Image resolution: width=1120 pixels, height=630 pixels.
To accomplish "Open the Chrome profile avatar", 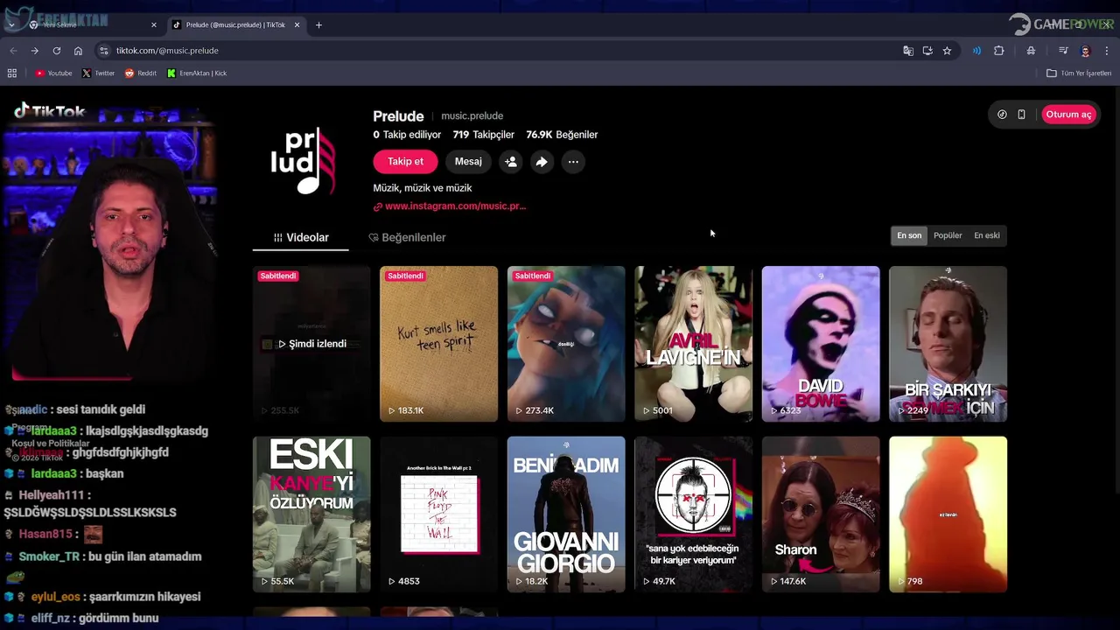I will (1085, 51).
